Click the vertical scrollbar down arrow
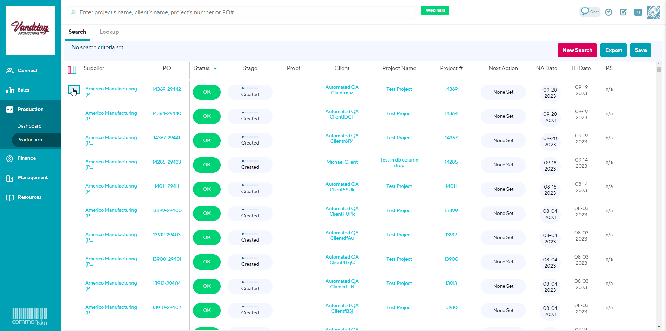The height and width of the screenshot is (331, 666). (x=659, y=327)
